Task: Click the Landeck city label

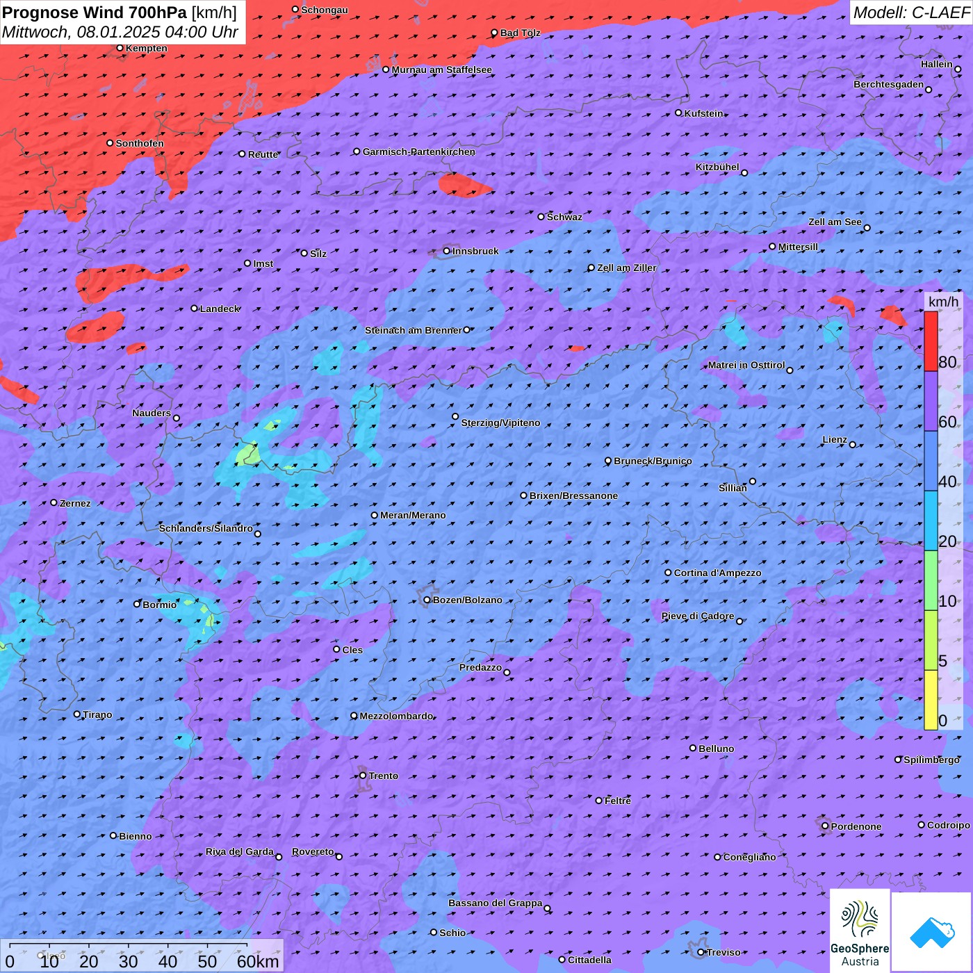Action: (x=220, y=309)
